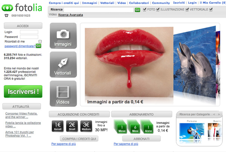Viewport: 226px width, 152px height.
Task: Click Immagini a partir da 0,14 € caption
Action: click(115, 102)
